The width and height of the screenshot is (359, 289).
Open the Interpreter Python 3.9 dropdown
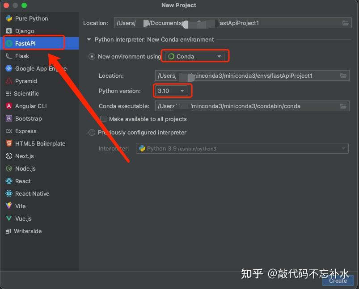(x=242, y=148)
